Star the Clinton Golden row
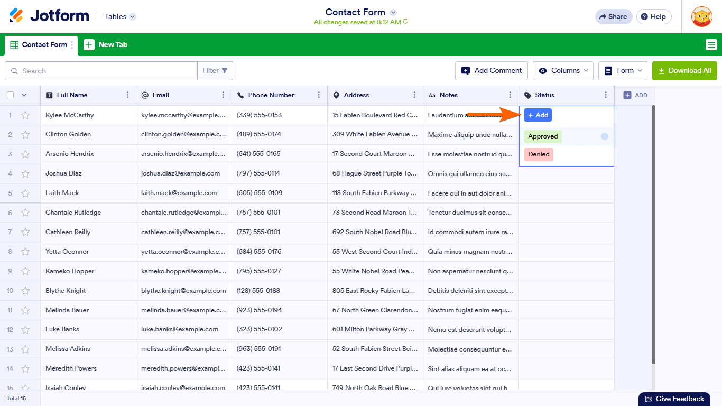 click(25, 135)
